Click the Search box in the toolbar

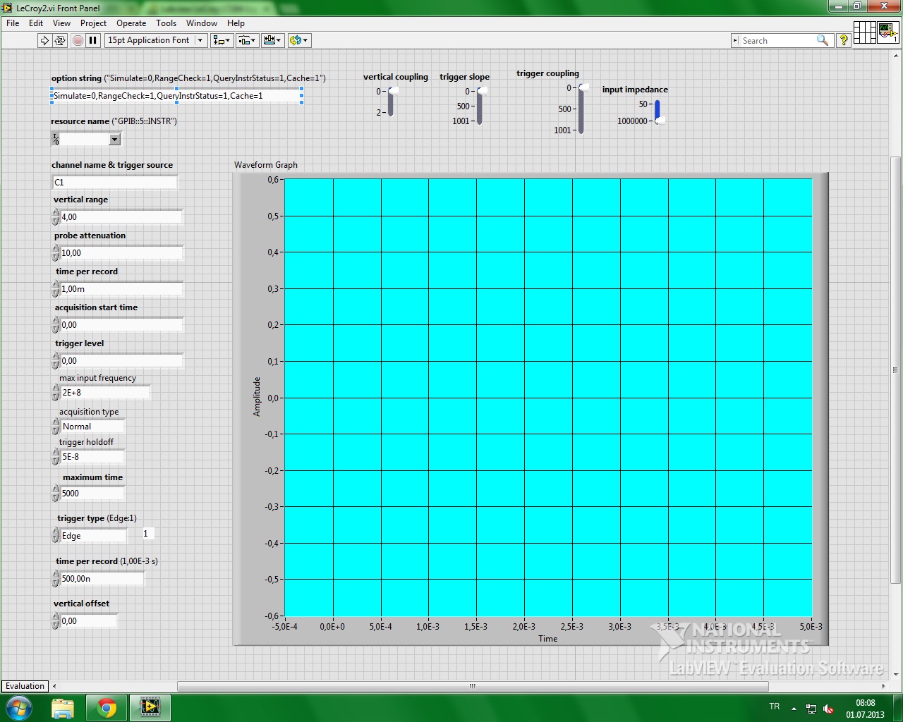(777, 41)
